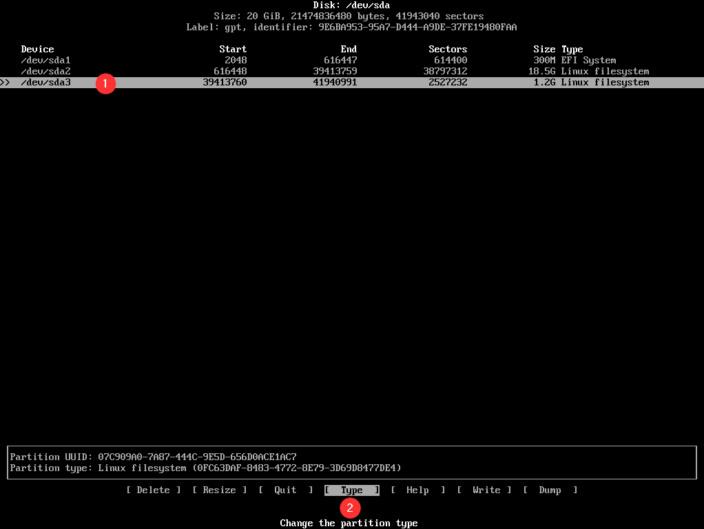The image size is (704, 529).
Task: Choose the Dump menu option
Action: click(x=550, y=490)
